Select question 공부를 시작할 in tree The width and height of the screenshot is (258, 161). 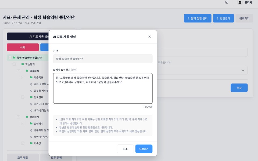41,91
